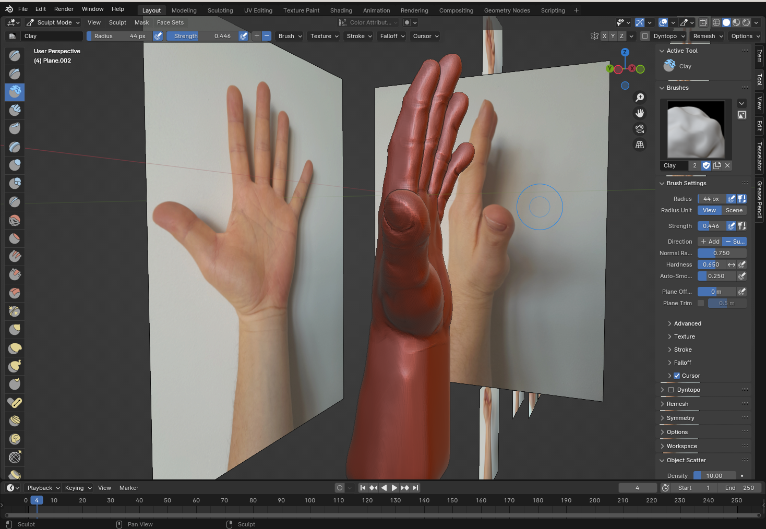This screenshot has height=529, width=766.
Task: Select the Pinch brush tool
Action: coord(15,311)
